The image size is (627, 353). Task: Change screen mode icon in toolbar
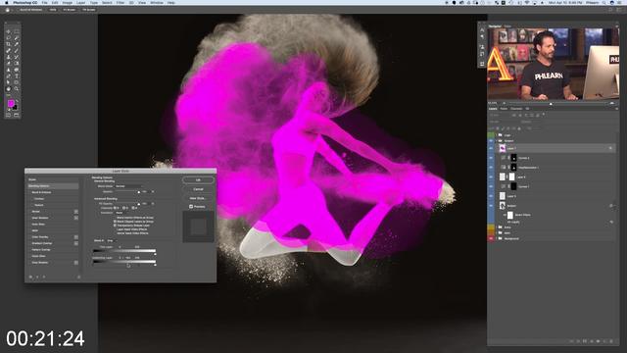pos(17,116)
